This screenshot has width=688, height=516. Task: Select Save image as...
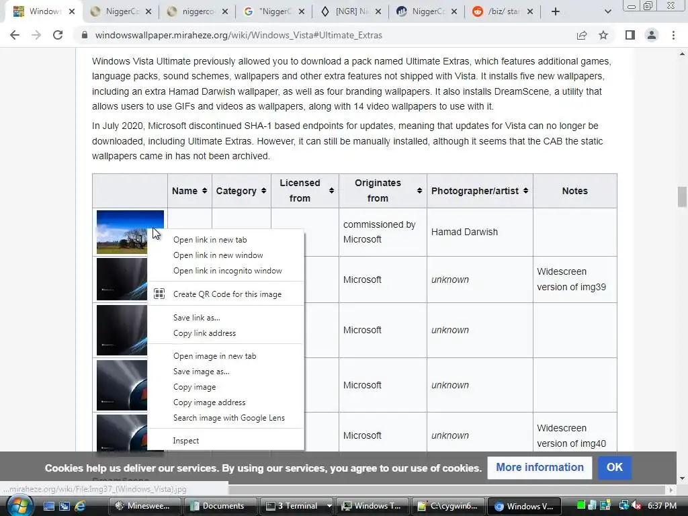coord(226,372)
